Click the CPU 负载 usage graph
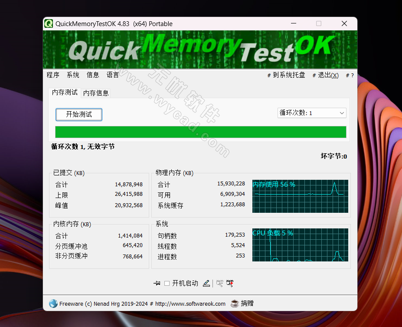 tap(300, 245)
